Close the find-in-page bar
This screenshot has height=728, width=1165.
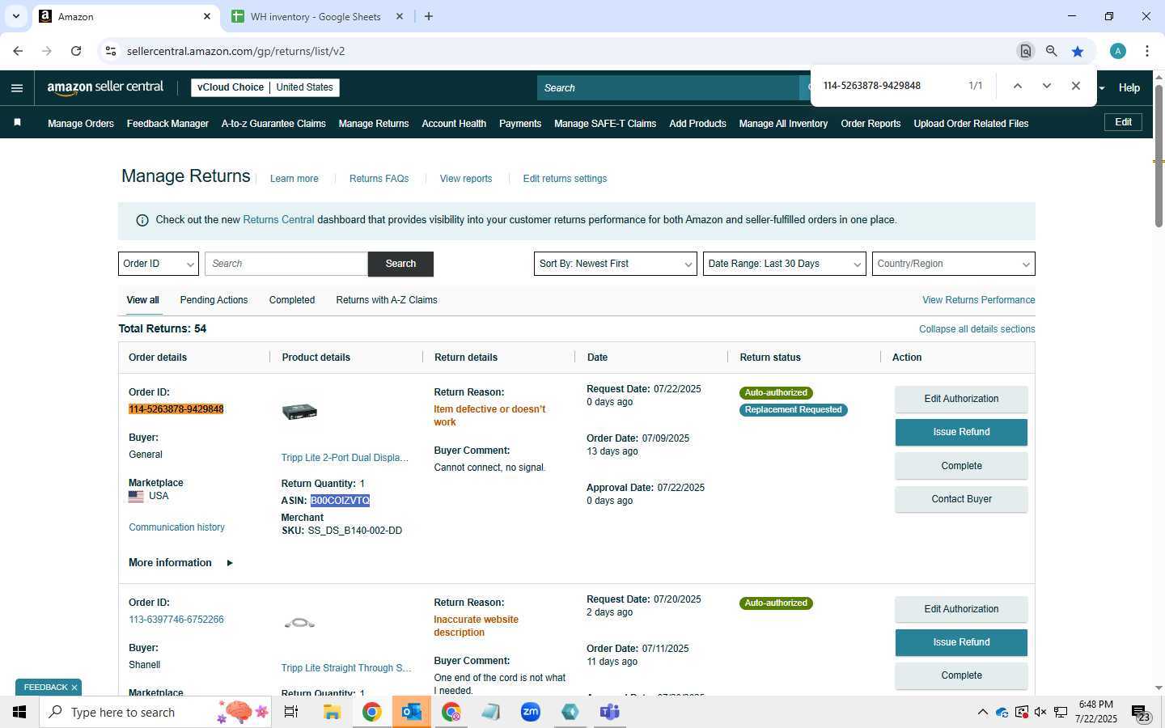1076,86
